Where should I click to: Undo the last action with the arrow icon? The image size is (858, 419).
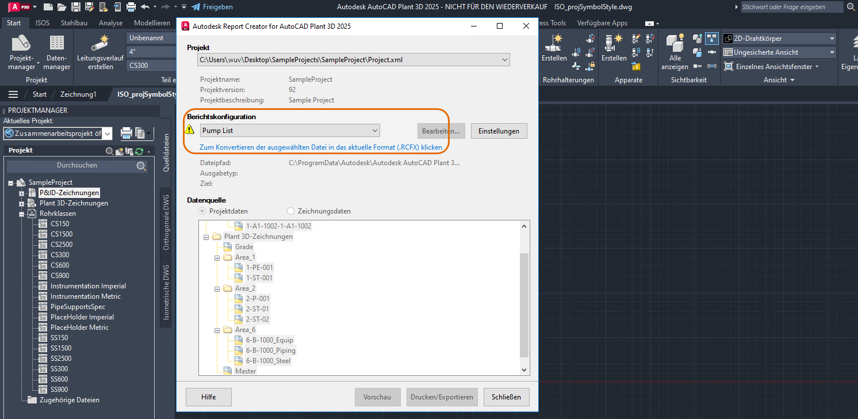[145, 7]
